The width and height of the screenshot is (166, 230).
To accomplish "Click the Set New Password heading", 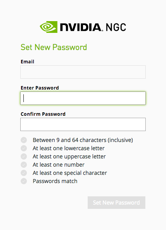I will coord(54,47).
